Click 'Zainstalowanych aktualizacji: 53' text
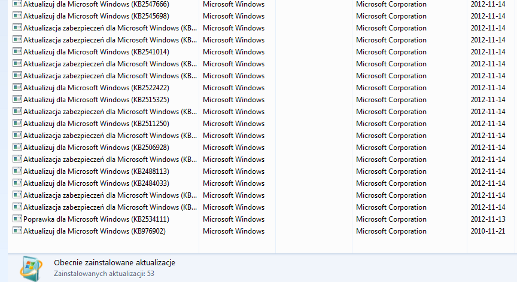Screen dimensions: 517x282 coord(104,274)
